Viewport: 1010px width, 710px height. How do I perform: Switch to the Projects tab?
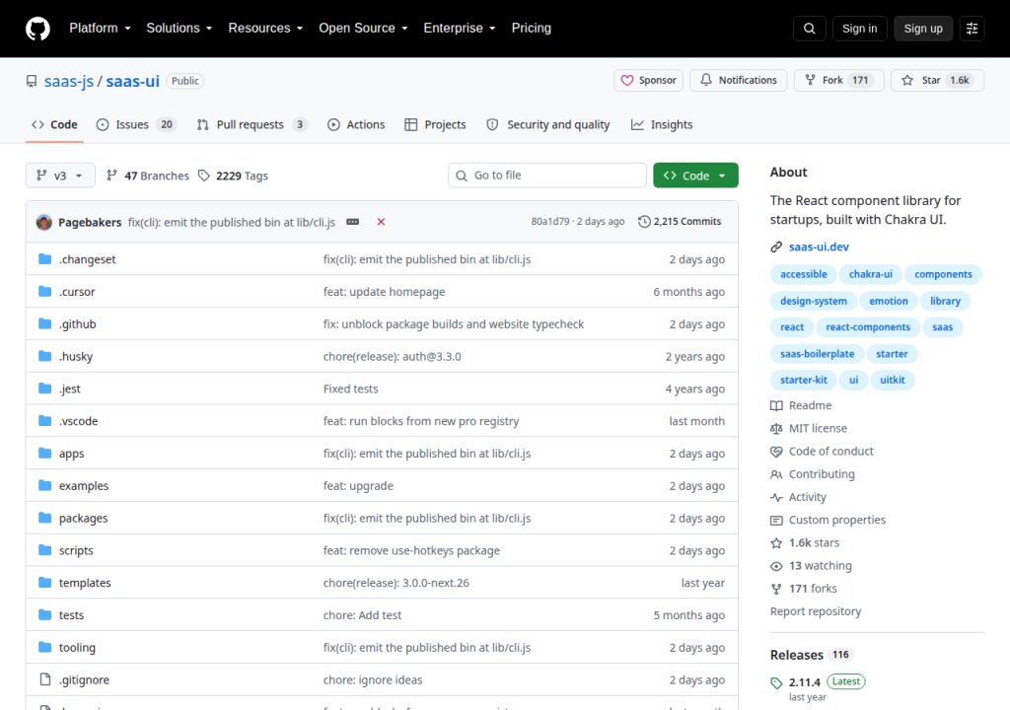point(435,125)
